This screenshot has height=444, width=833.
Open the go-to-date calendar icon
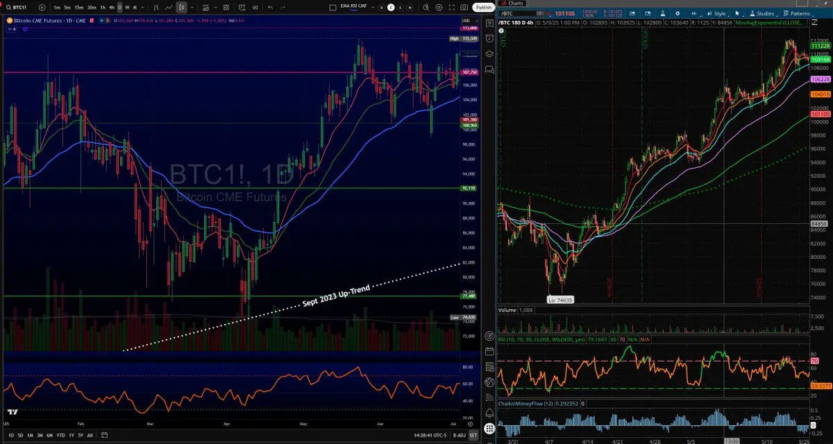coord(104,435)
